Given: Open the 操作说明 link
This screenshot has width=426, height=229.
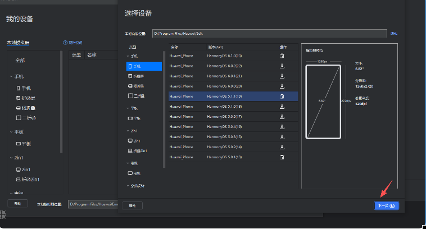Looking at the screenshot, I should click(75, 43).
